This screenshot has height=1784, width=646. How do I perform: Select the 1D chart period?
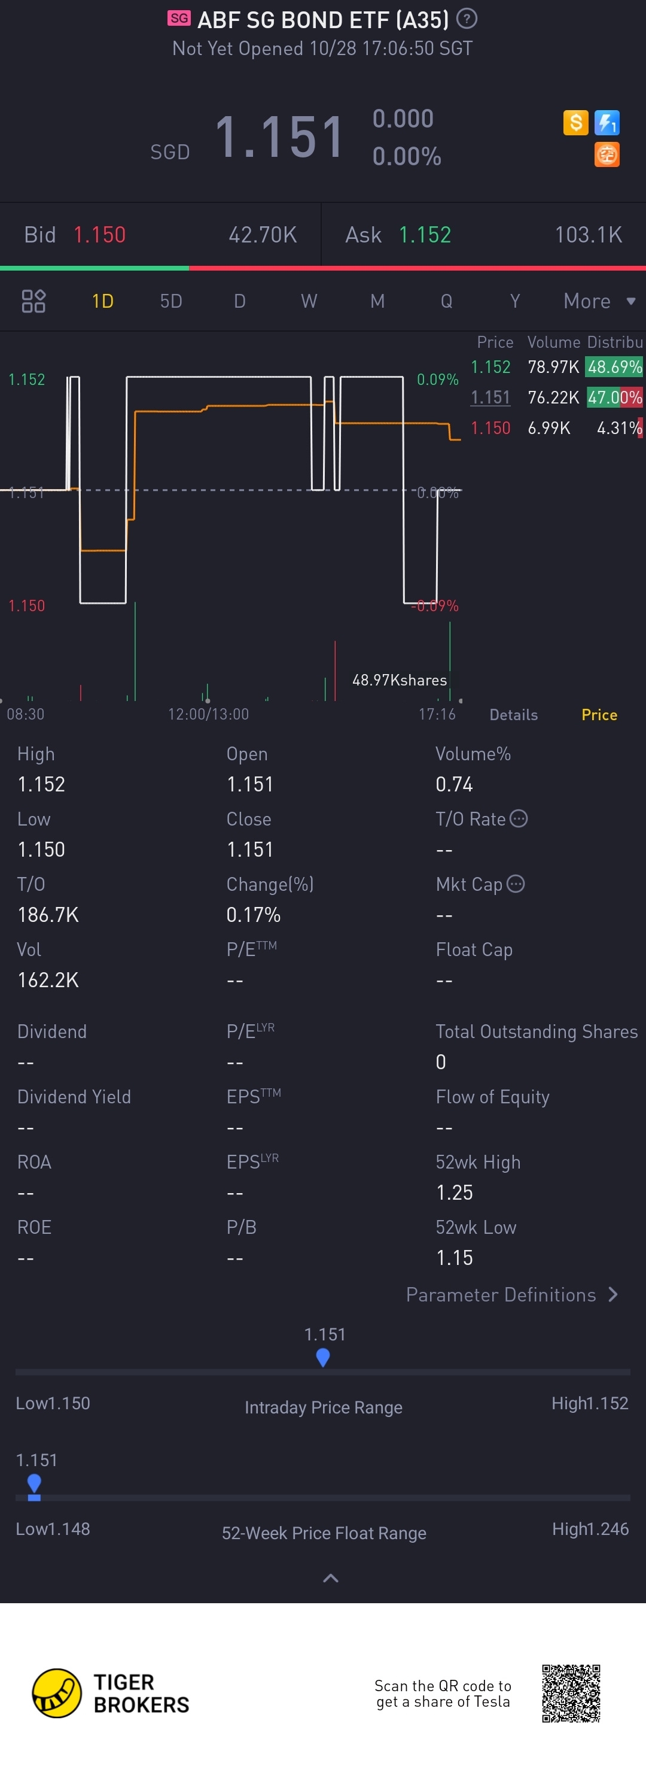(102, 301)
